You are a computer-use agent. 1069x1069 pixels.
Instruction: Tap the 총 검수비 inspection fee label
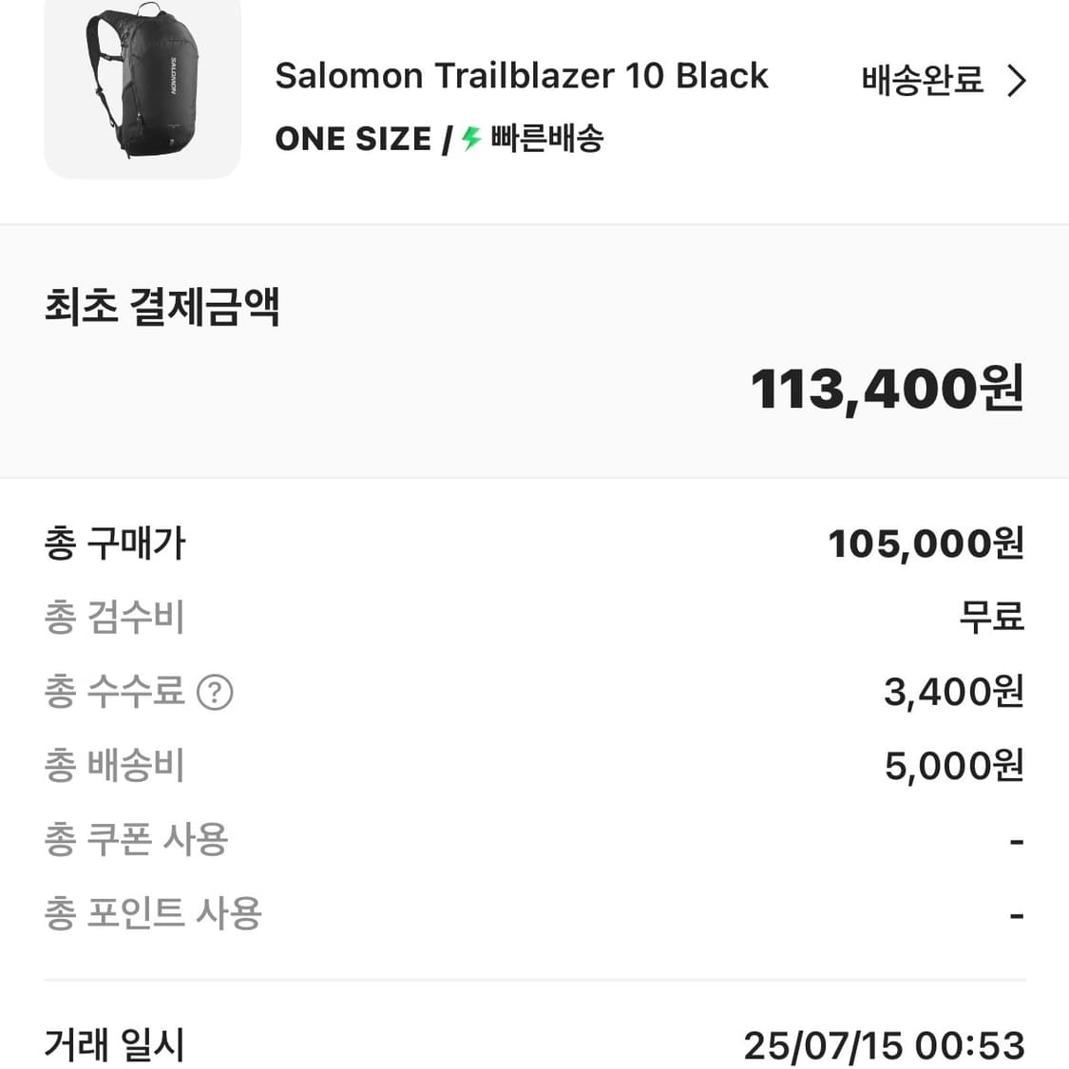(114, 618)
